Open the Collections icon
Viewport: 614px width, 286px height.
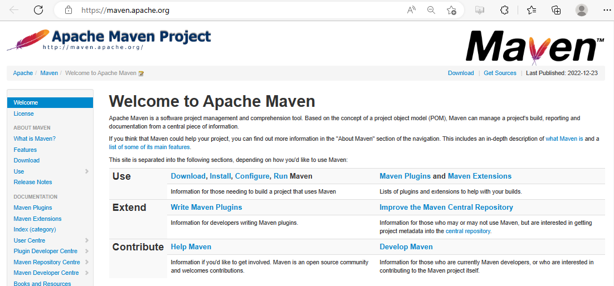tap(556, 10)
